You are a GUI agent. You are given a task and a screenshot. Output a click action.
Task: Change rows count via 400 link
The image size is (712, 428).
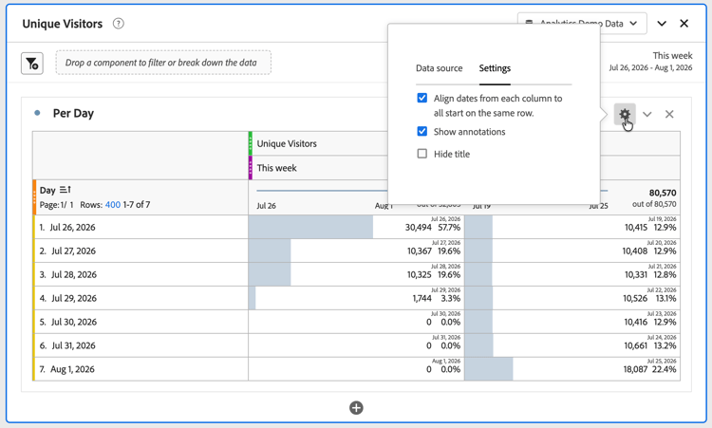(x=113, y=205)
